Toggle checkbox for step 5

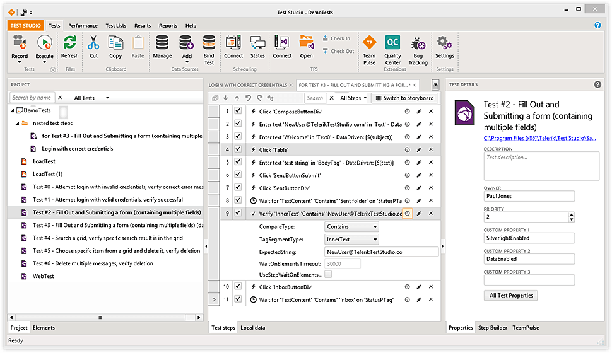point(238,162)
